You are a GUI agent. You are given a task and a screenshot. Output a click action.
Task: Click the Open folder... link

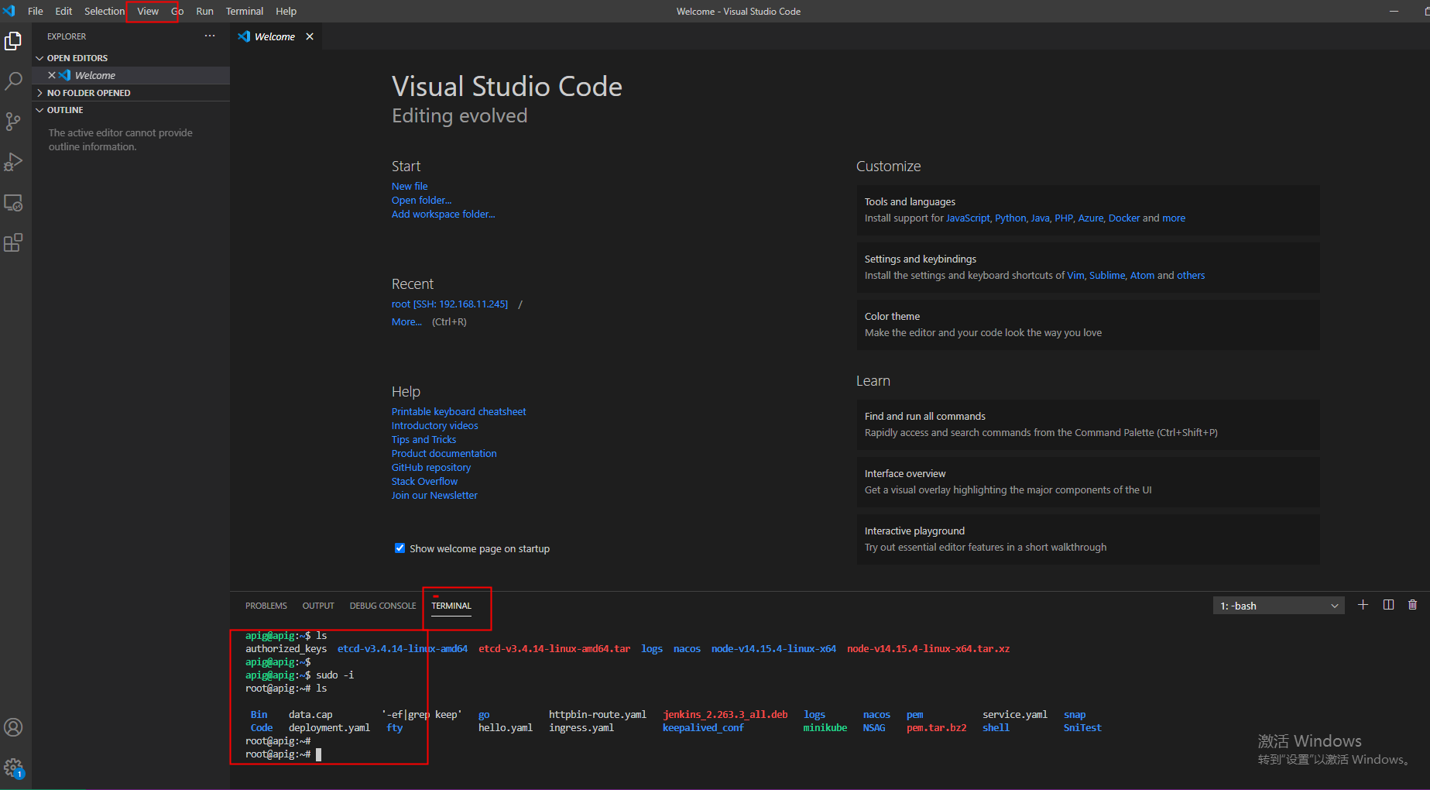click(x=421, y=200)
